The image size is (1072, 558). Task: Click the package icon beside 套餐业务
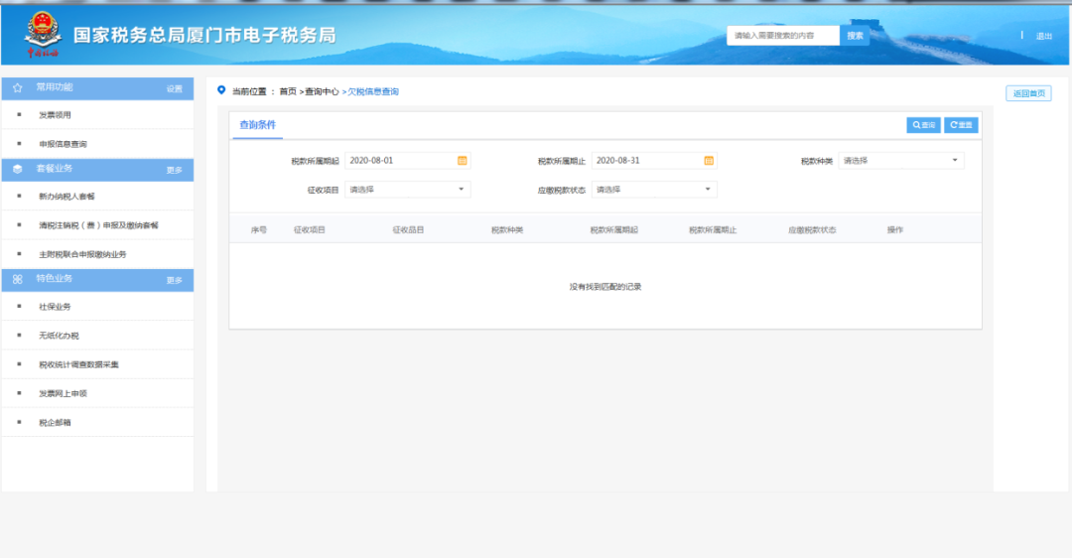[18, 169]
